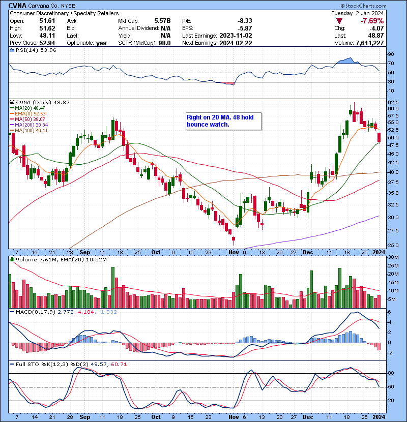The height and width of the screenshot is (422, 407).
Task: Click the SCTR (MidCap) value 98.0
Action: [x=164, y=43]
